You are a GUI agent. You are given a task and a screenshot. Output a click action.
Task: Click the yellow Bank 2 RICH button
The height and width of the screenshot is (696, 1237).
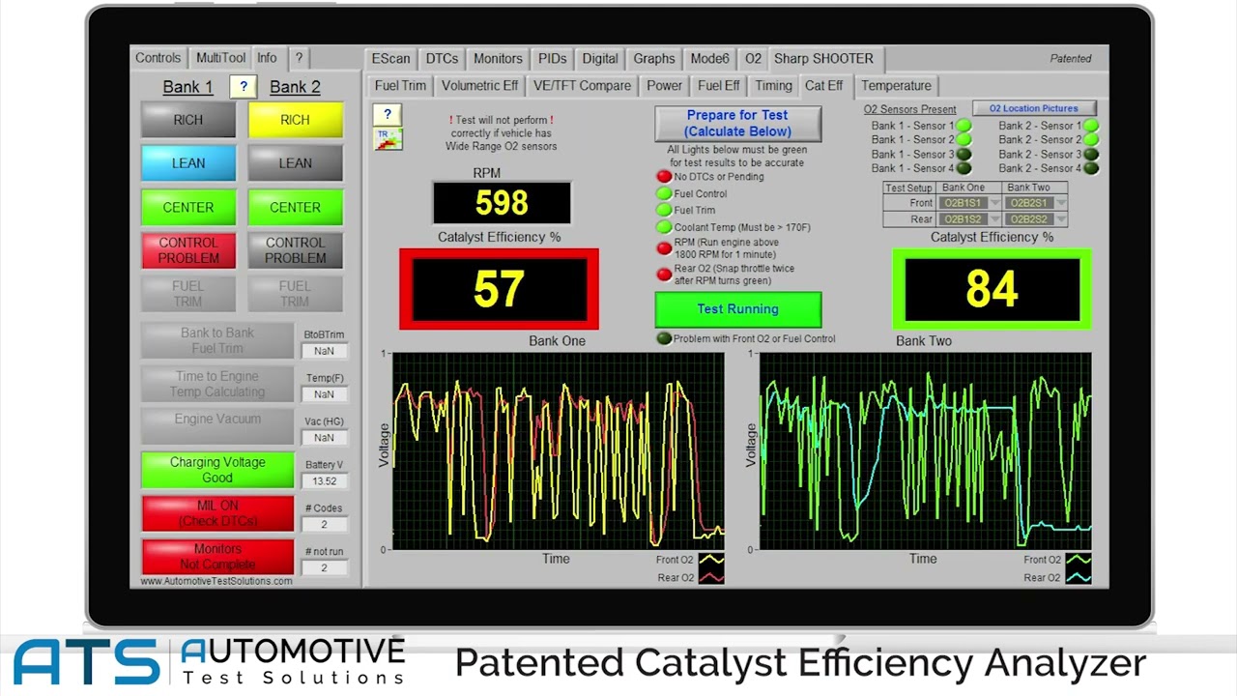pos(295,120)
